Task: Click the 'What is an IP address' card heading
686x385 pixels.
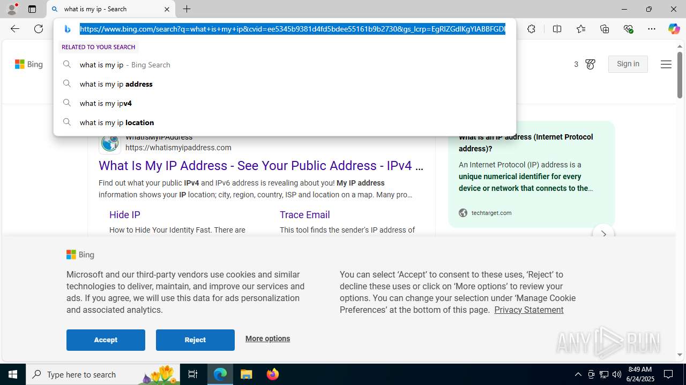Action: 526,143
